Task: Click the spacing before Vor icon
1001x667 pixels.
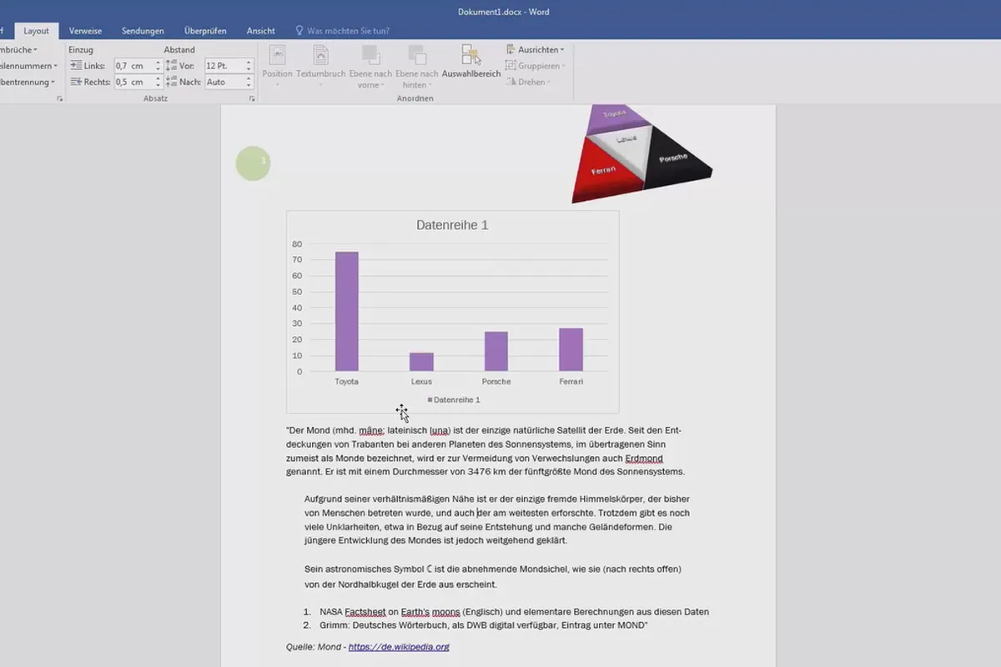Action: (x=171, y=66)
